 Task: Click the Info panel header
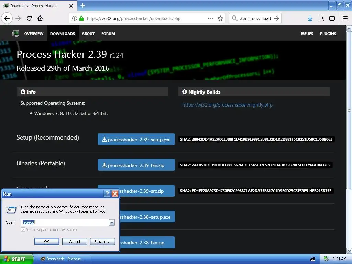click(92, 91)
